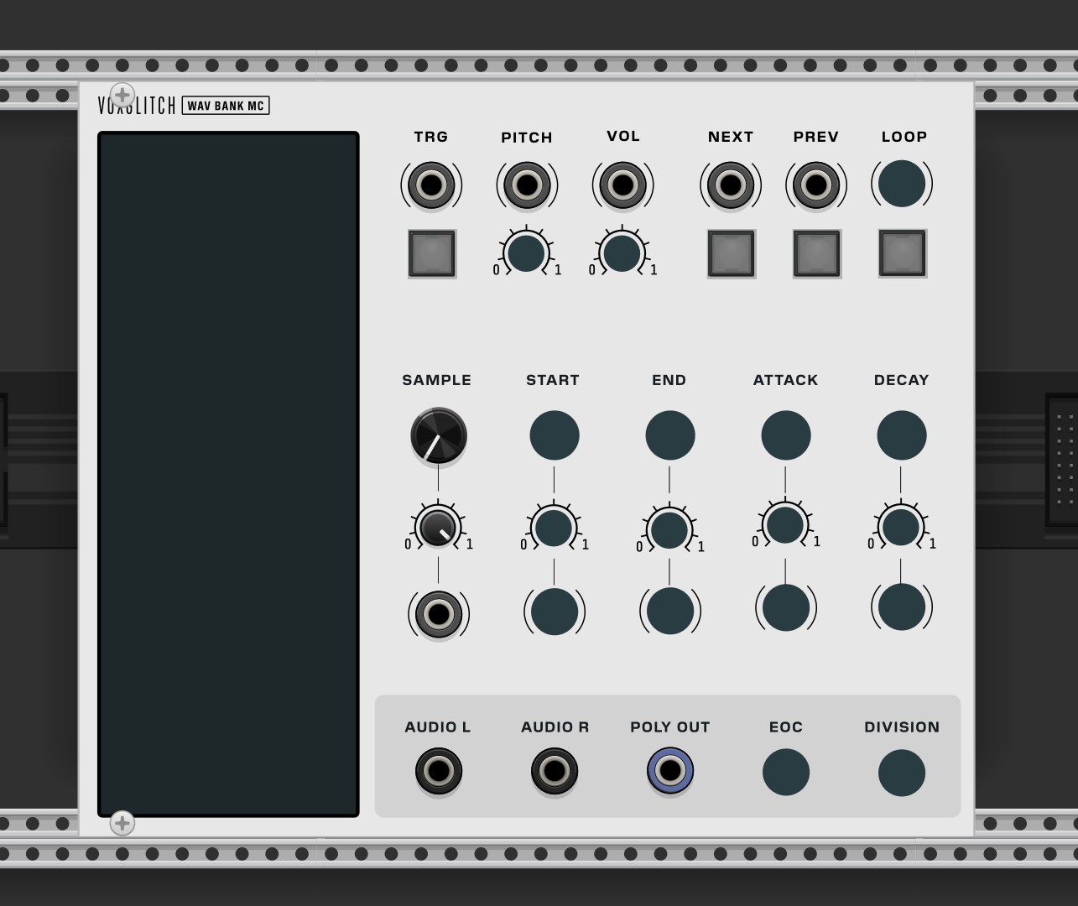Click the small SAMPLE attenuator knob
This screenshot has height=906, width=1078.
(438, 528)
